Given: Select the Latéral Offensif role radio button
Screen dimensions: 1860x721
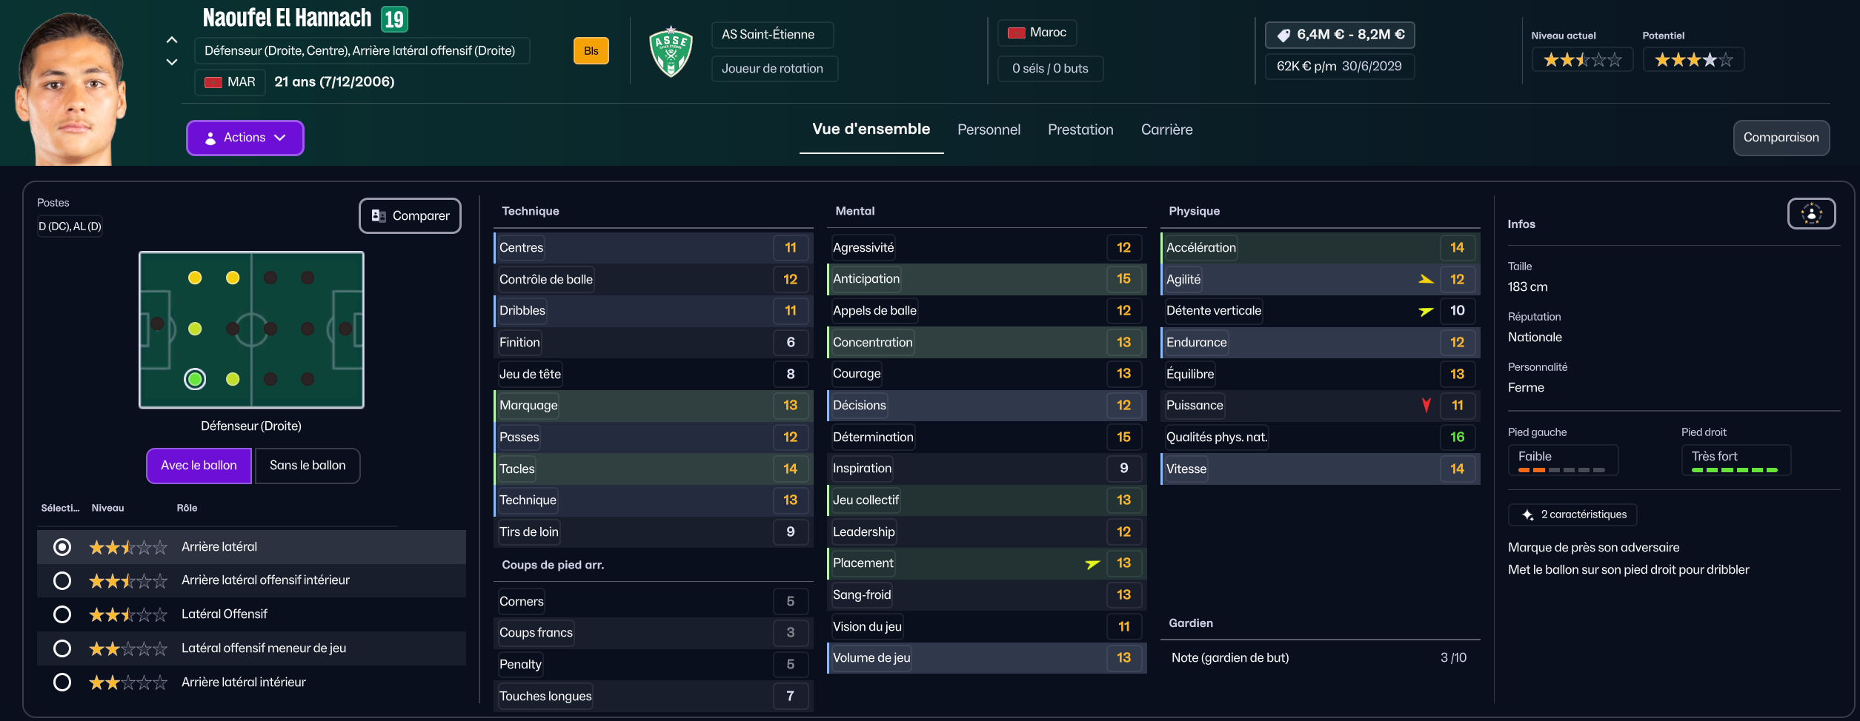Looking at the screenshot, I should [x=62, y=614].
